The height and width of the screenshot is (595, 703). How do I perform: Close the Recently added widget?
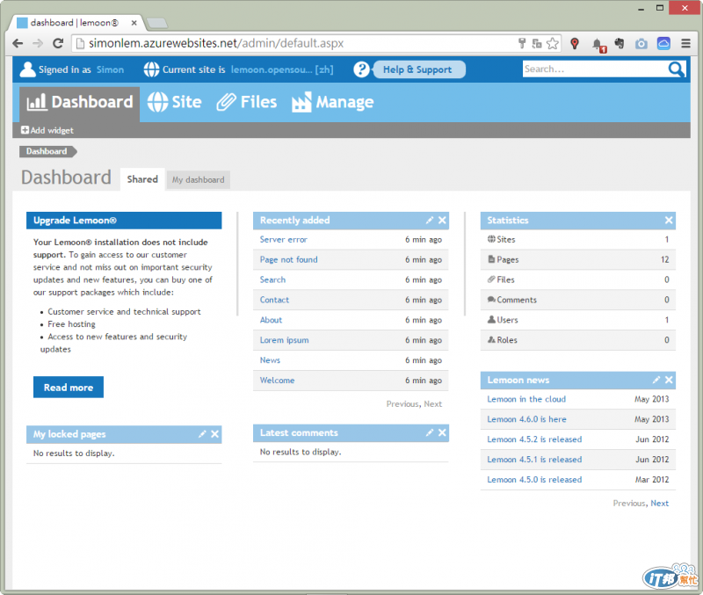[442, 220]
